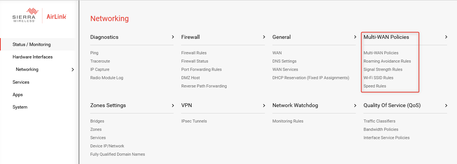Expand the Networking sidebar arrow
The image size is (457, 164).
coord(73,69)
